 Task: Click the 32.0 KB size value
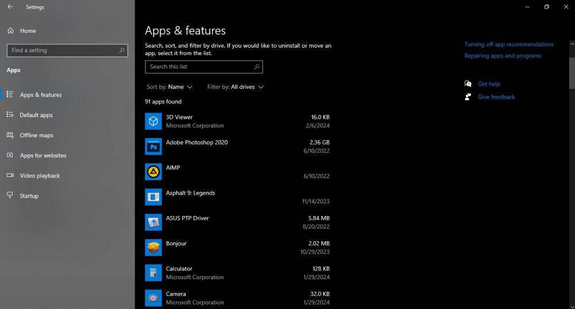320,294
